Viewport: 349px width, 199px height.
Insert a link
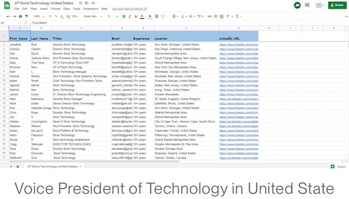[209, 16]
